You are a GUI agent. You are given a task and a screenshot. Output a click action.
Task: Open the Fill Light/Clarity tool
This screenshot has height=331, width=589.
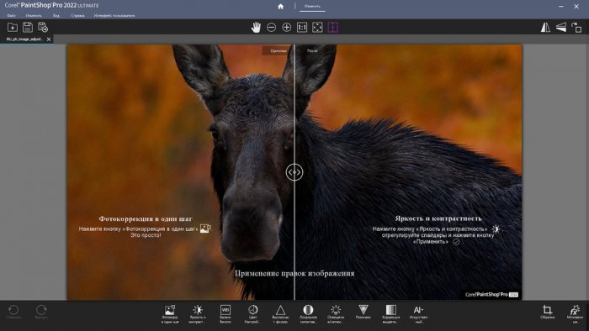[x=336, y=314]
